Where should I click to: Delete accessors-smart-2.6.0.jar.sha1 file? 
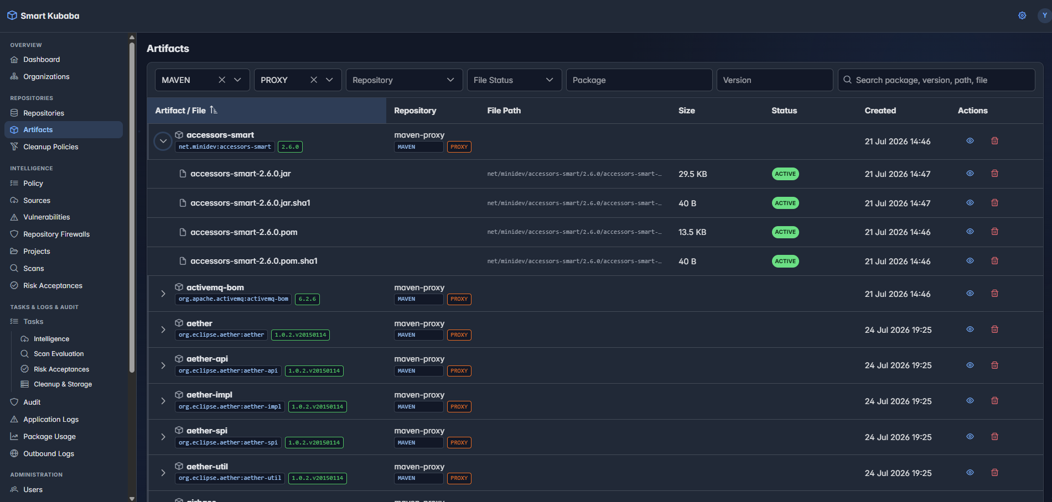[x=994, y=203]
